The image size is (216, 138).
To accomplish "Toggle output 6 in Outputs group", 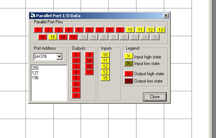I will coord(76,84).
